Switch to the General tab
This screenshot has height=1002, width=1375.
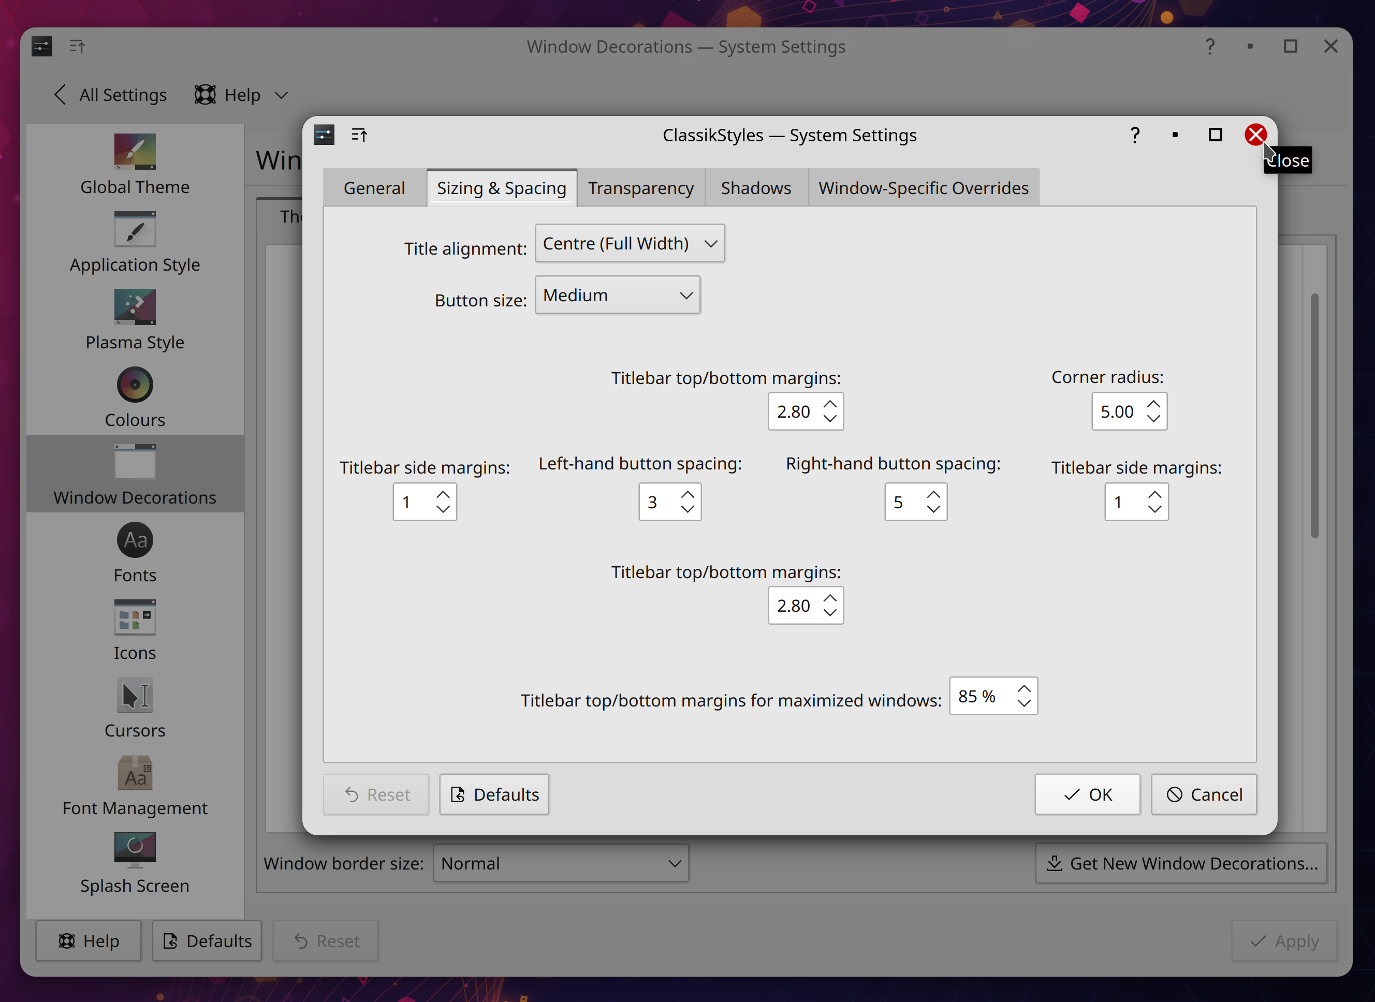click(x=375, y=188)
